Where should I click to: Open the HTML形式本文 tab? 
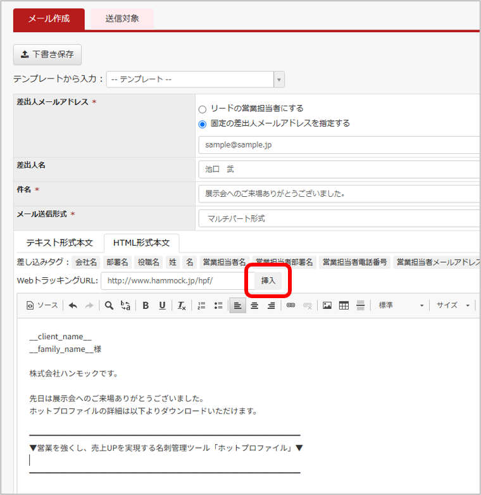pyautogui.click(x=141, y=243)
